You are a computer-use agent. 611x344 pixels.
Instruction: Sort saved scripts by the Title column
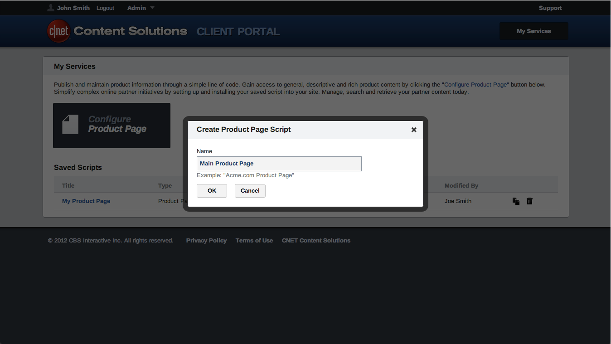tap(68, 186)
